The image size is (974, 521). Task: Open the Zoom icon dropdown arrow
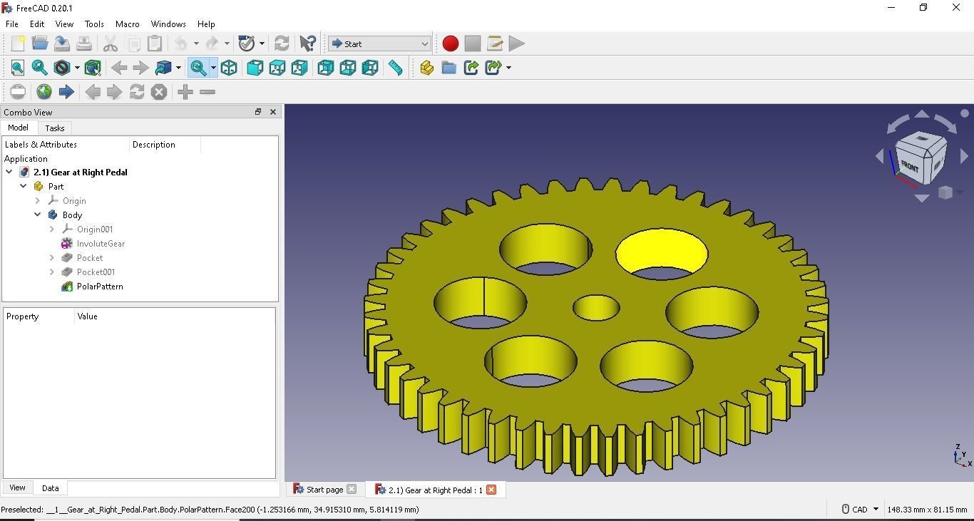tap(213, 68)
